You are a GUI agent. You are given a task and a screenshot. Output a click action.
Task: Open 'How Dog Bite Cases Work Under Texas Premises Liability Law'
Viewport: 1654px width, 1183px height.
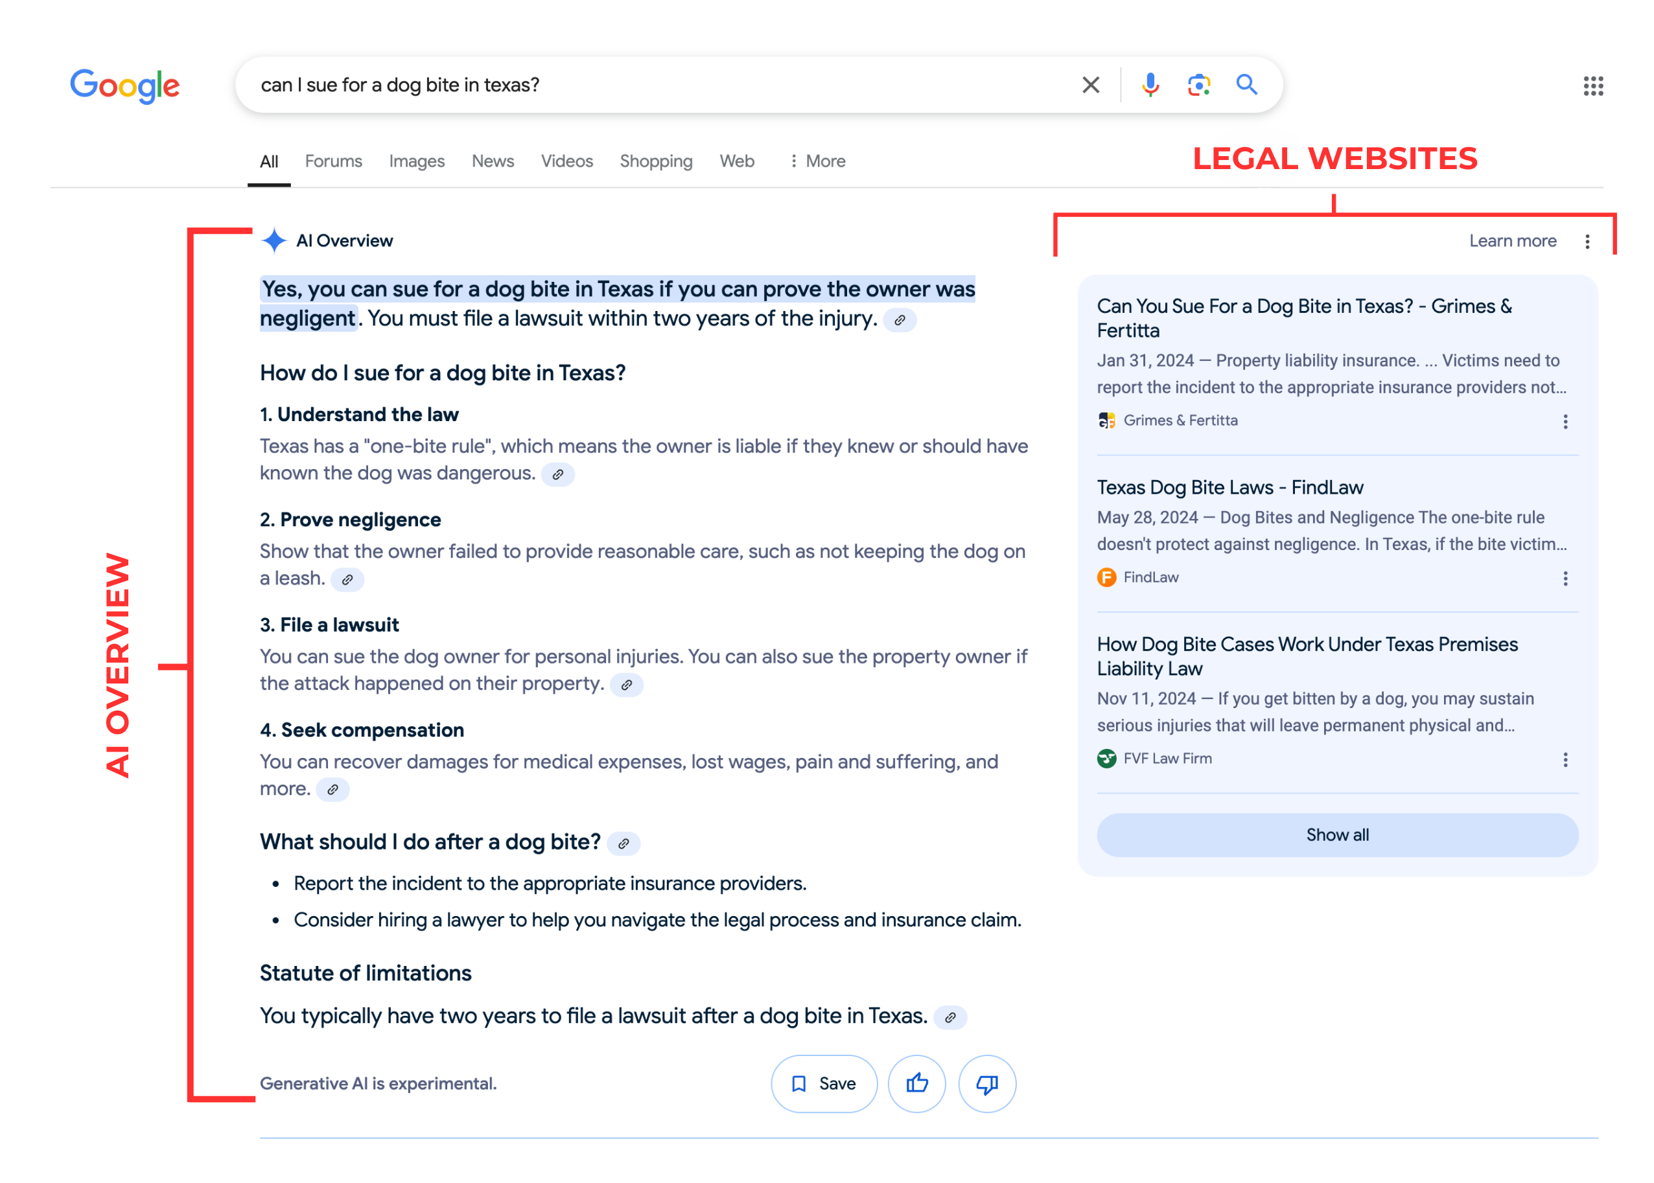[1307, 656]
